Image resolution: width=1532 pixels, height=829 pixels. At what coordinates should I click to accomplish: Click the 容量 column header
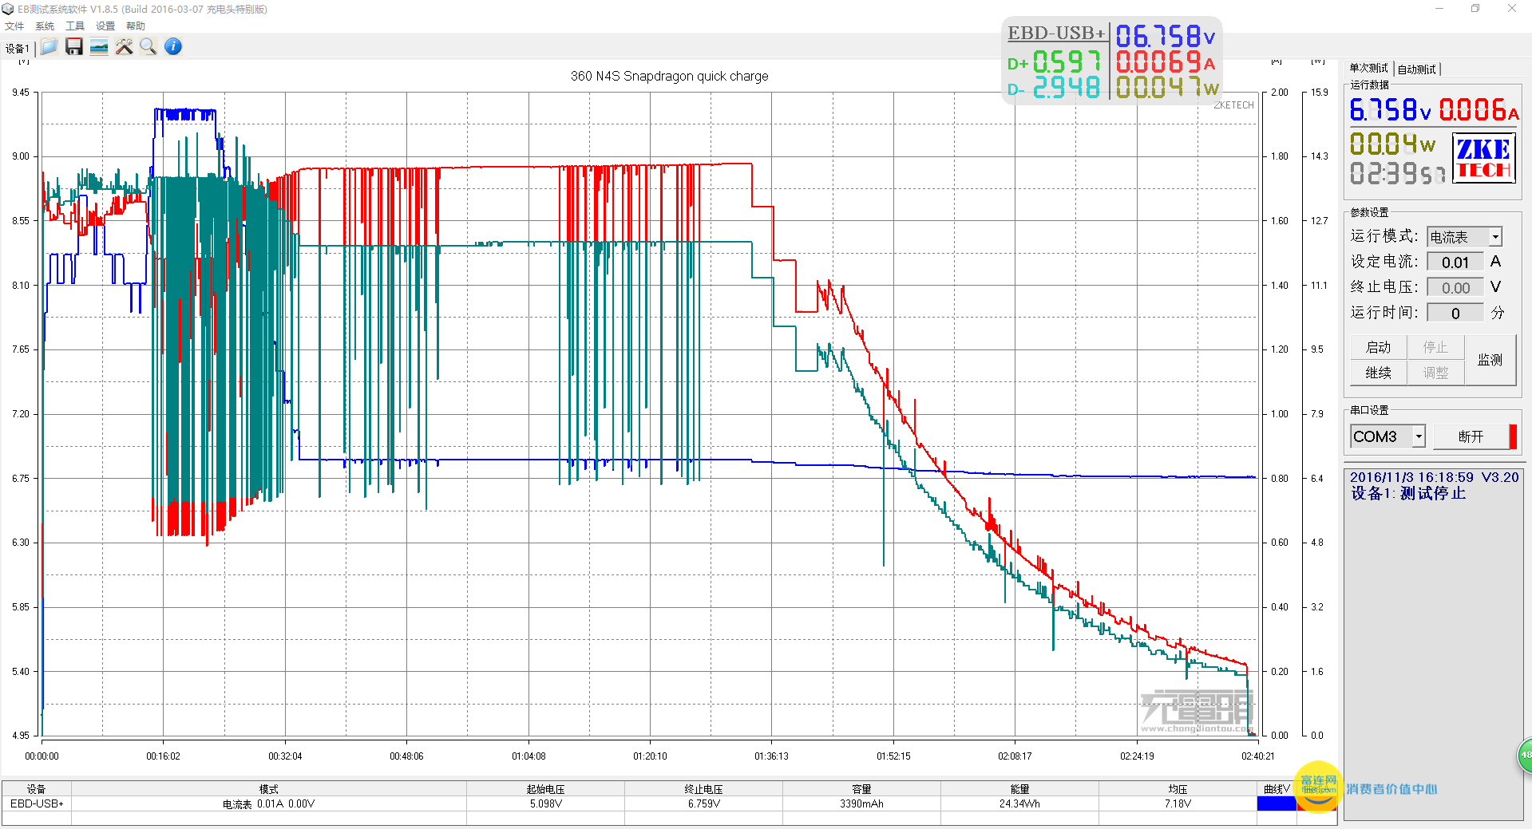coord(861,789)
